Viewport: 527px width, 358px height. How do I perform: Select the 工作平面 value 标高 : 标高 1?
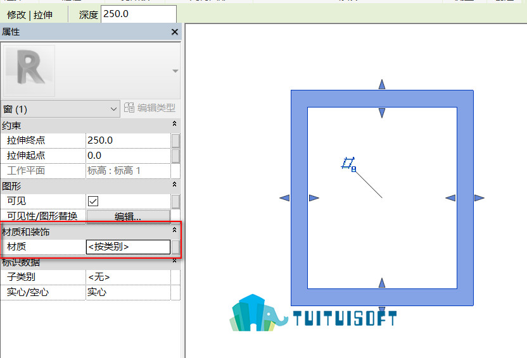pyautogui.click(x=113, y=171)
